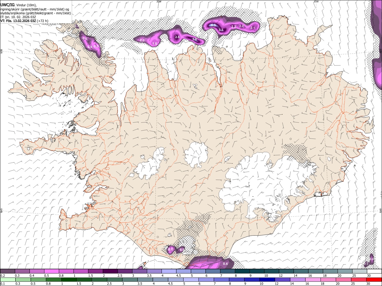Click the 2.2 precipitation value label
Viewport: 382px width, 286px height.
(234, 27)
